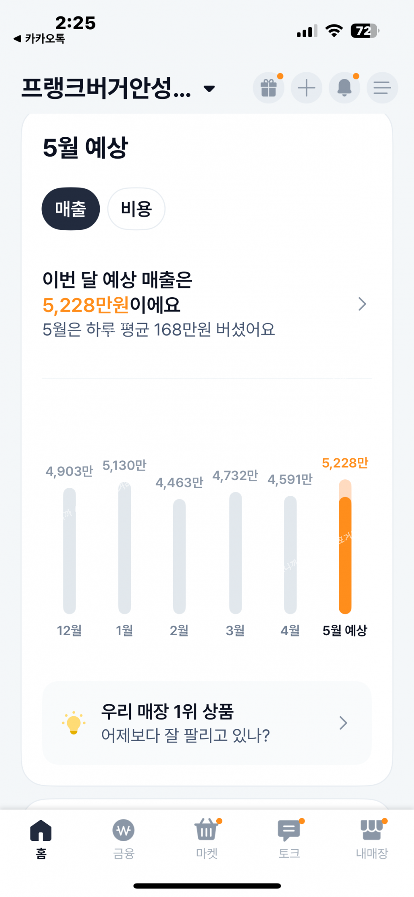Go to the 홈 home tab
Viewport: 414px width, 897px height.
point(41,838)
